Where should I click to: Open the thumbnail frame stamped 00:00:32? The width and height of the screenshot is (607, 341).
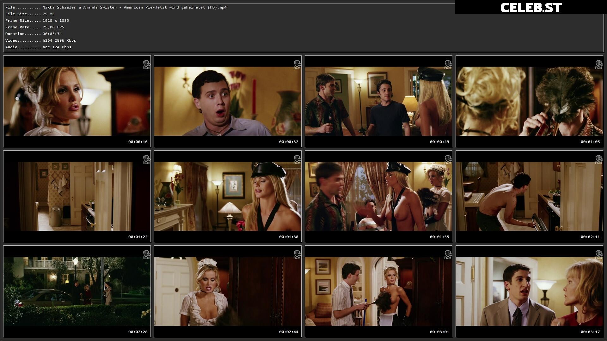228,101
